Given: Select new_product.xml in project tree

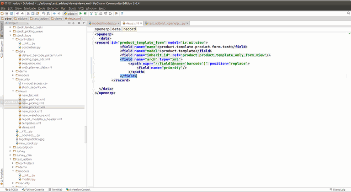Looking at the screenshot, I should pyautogui.click(x=33, y=107).
